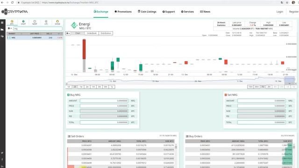Click Buy NRG Total field
Viewport: 299px width, 168px height.
click(104, 122)
